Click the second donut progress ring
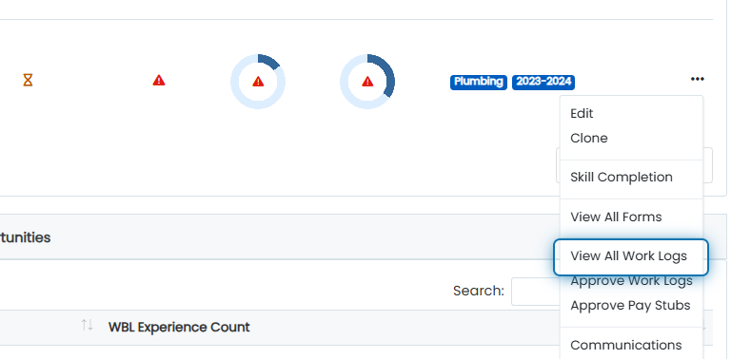 (367, 82)
